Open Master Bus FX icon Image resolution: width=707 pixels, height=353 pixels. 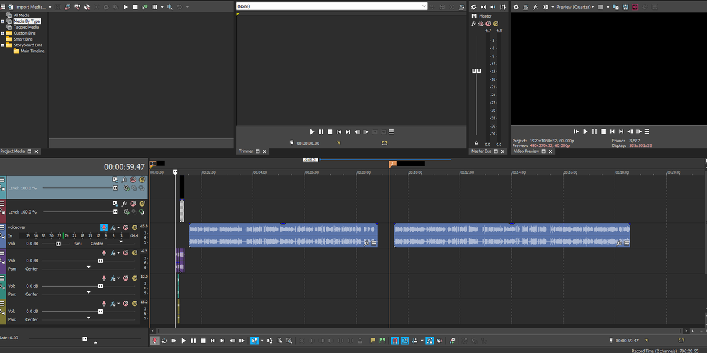pos(473,24)
